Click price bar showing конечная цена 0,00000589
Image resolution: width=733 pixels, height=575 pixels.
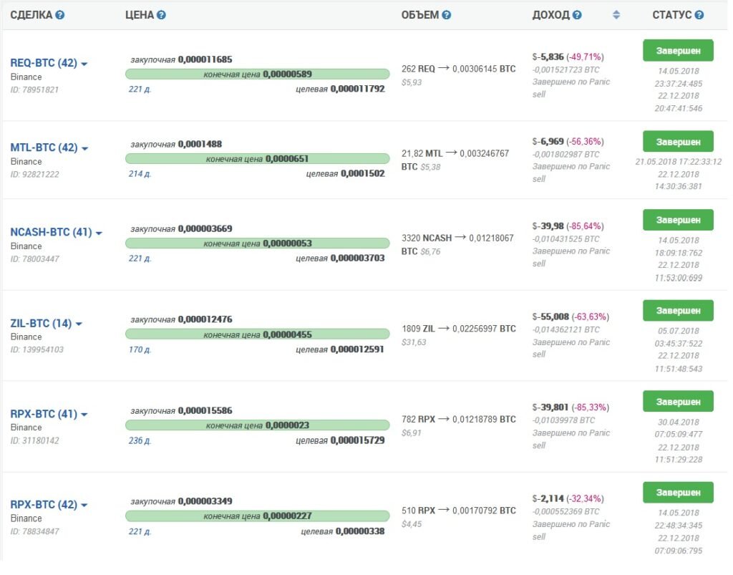pyautogui.click(x=257, y=74)
